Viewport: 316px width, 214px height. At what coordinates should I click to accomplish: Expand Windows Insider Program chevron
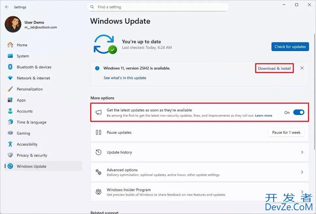(302, 192)
